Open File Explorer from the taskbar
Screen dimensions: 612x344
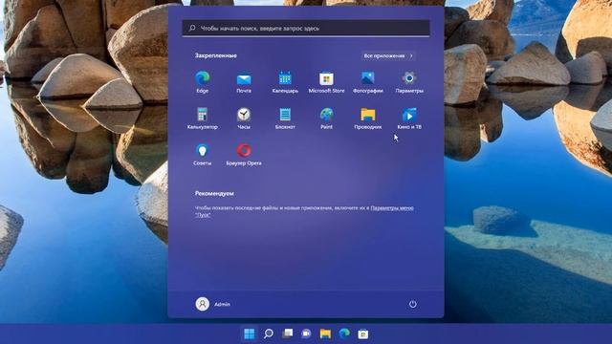(x=325, y=333)
